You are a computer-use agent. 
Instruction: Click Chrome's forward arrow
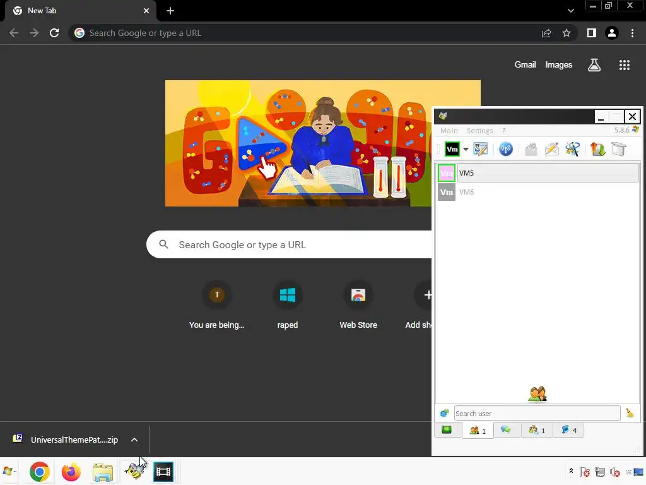tap(34, 33)
